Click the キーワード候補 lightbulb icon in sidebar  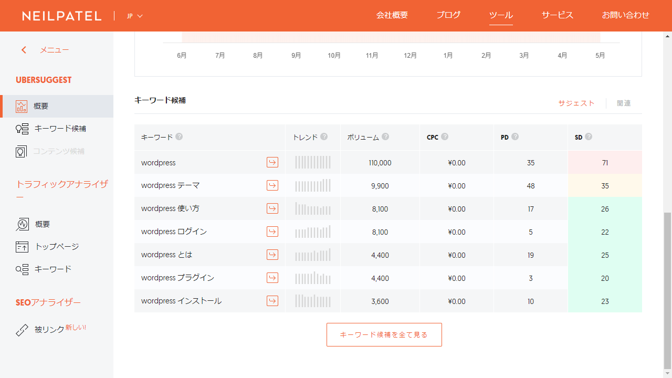22,129
